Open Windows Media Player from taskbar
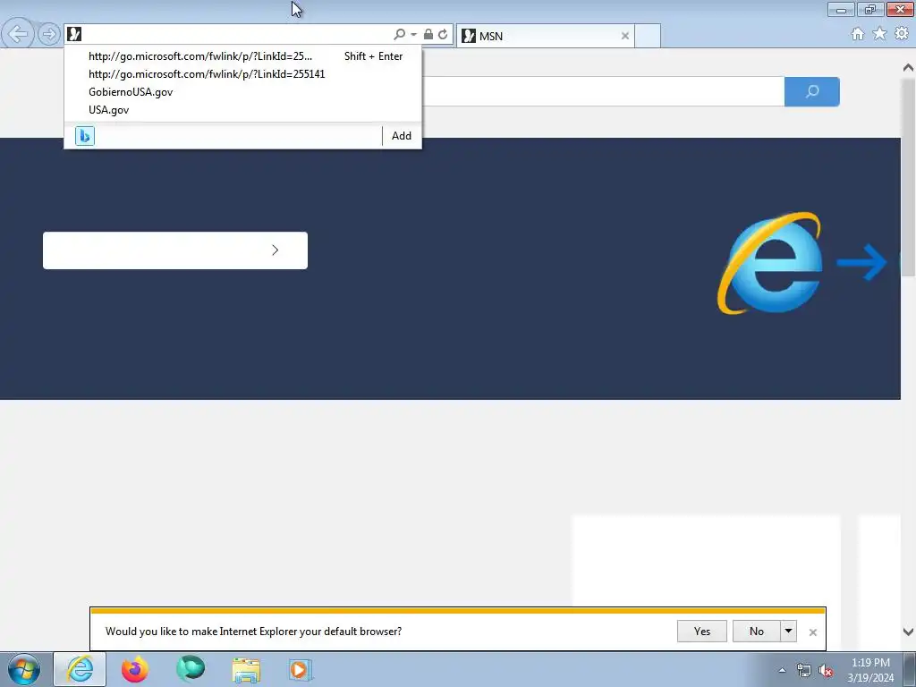The width and height of the screenshot is (916, 687). 301,670
